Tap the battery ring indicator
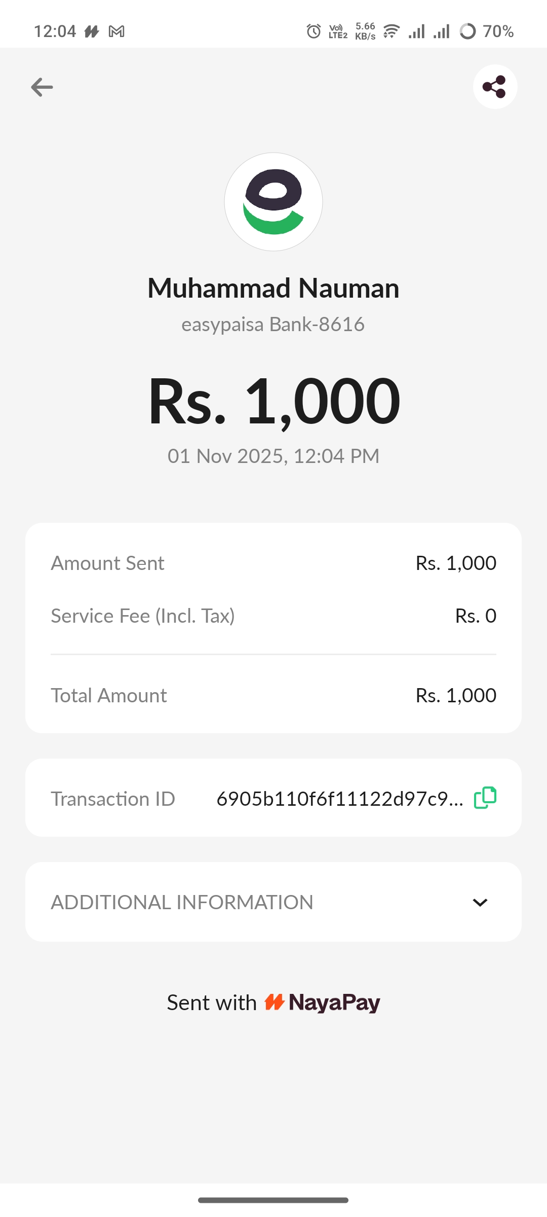 pos(467,31)
